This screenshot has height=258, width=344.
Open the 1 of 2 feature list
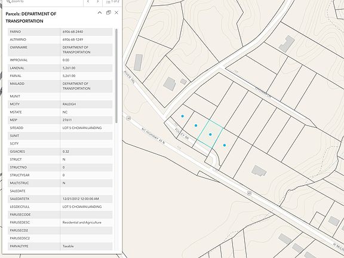pyautogui.click(x=113, y=2)
